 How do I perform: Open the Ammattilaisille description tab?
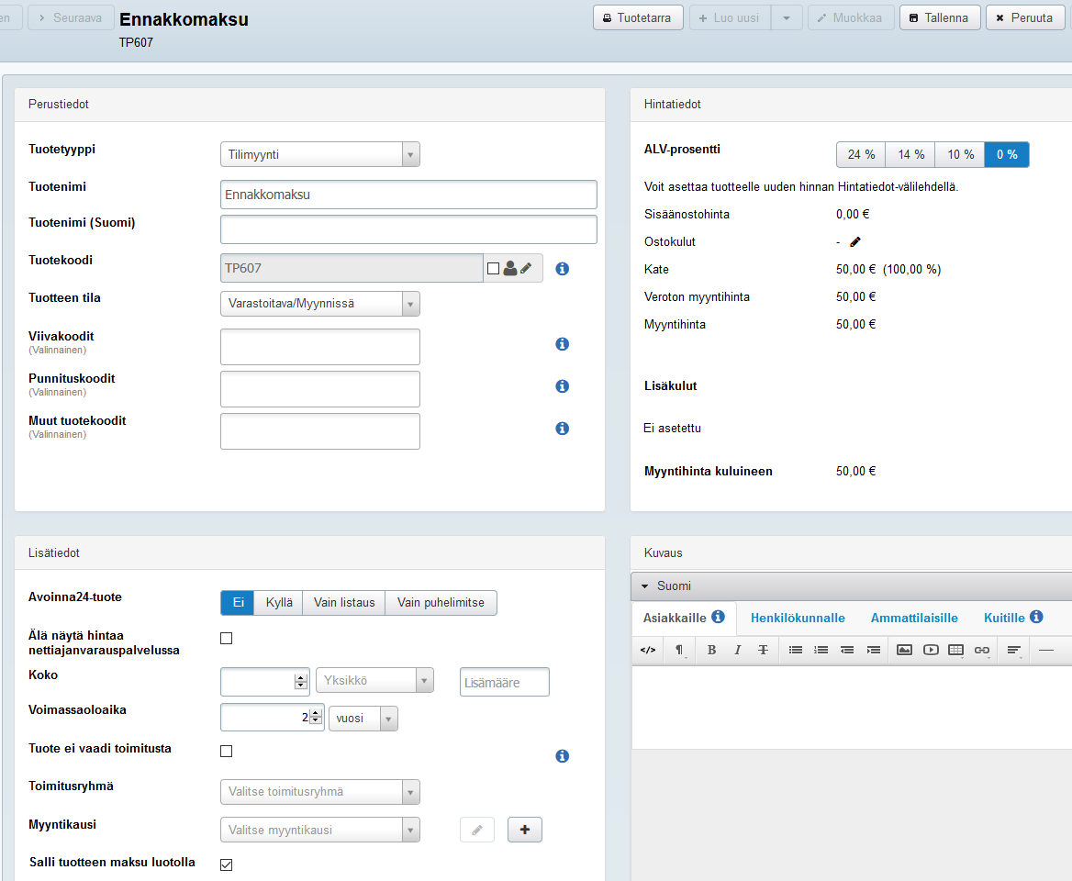914,618
